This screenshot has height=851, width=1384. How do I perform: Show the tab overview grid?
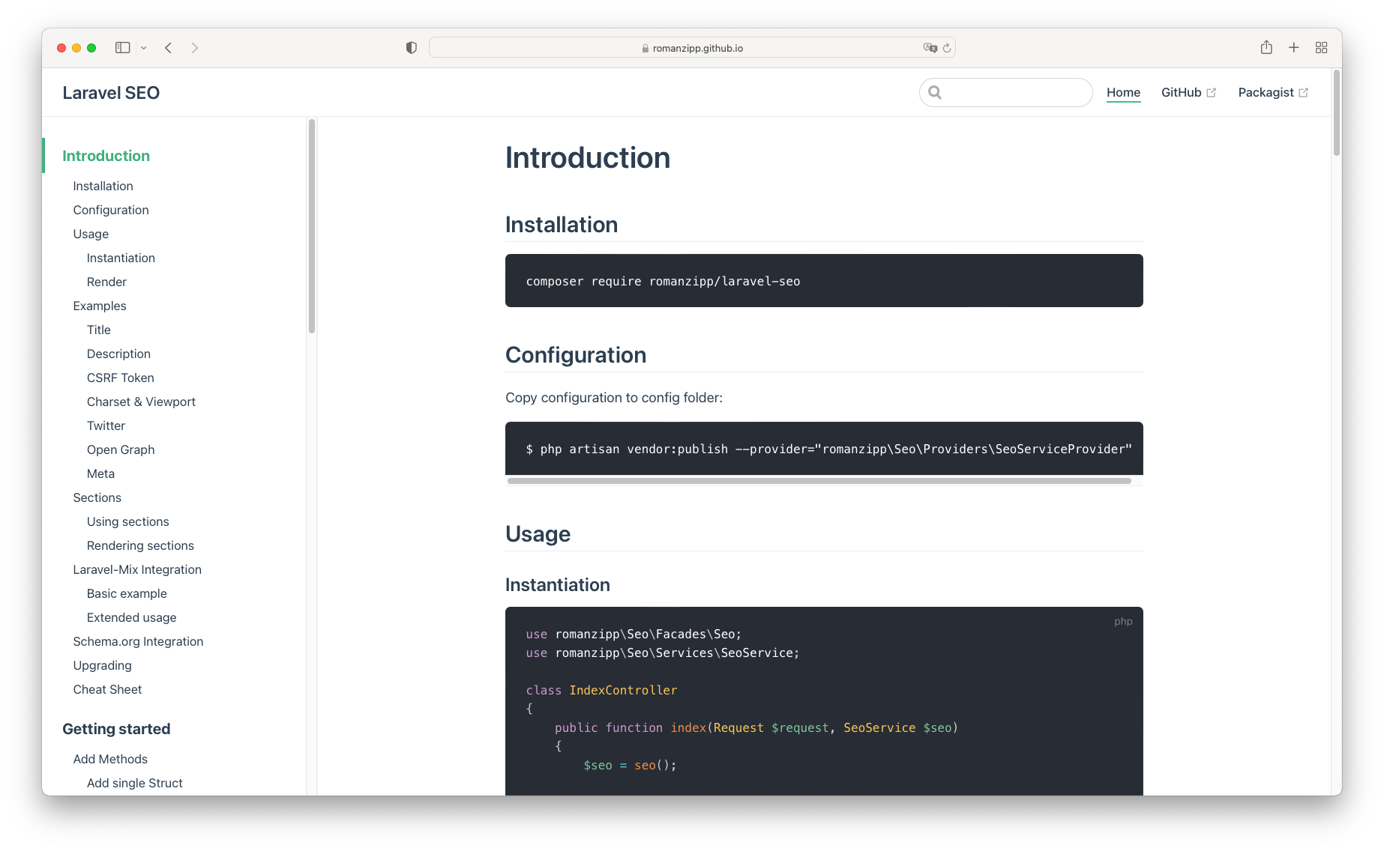1321,48
